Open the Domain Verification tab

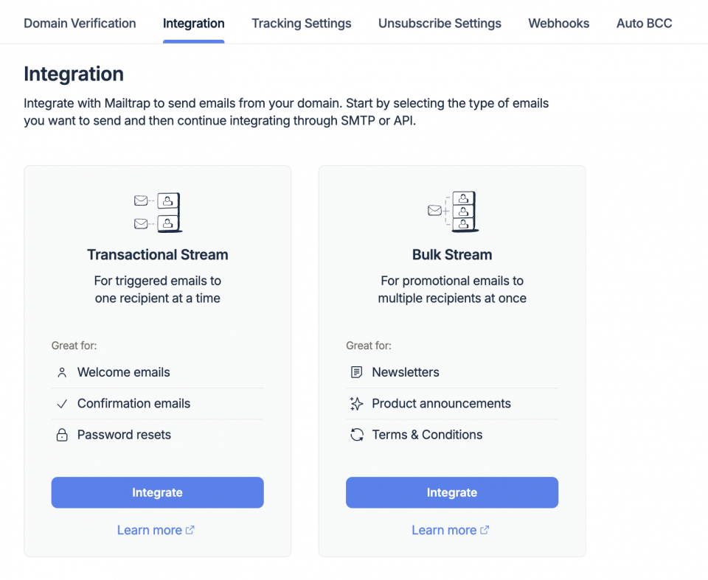click(x=80, y=23)
